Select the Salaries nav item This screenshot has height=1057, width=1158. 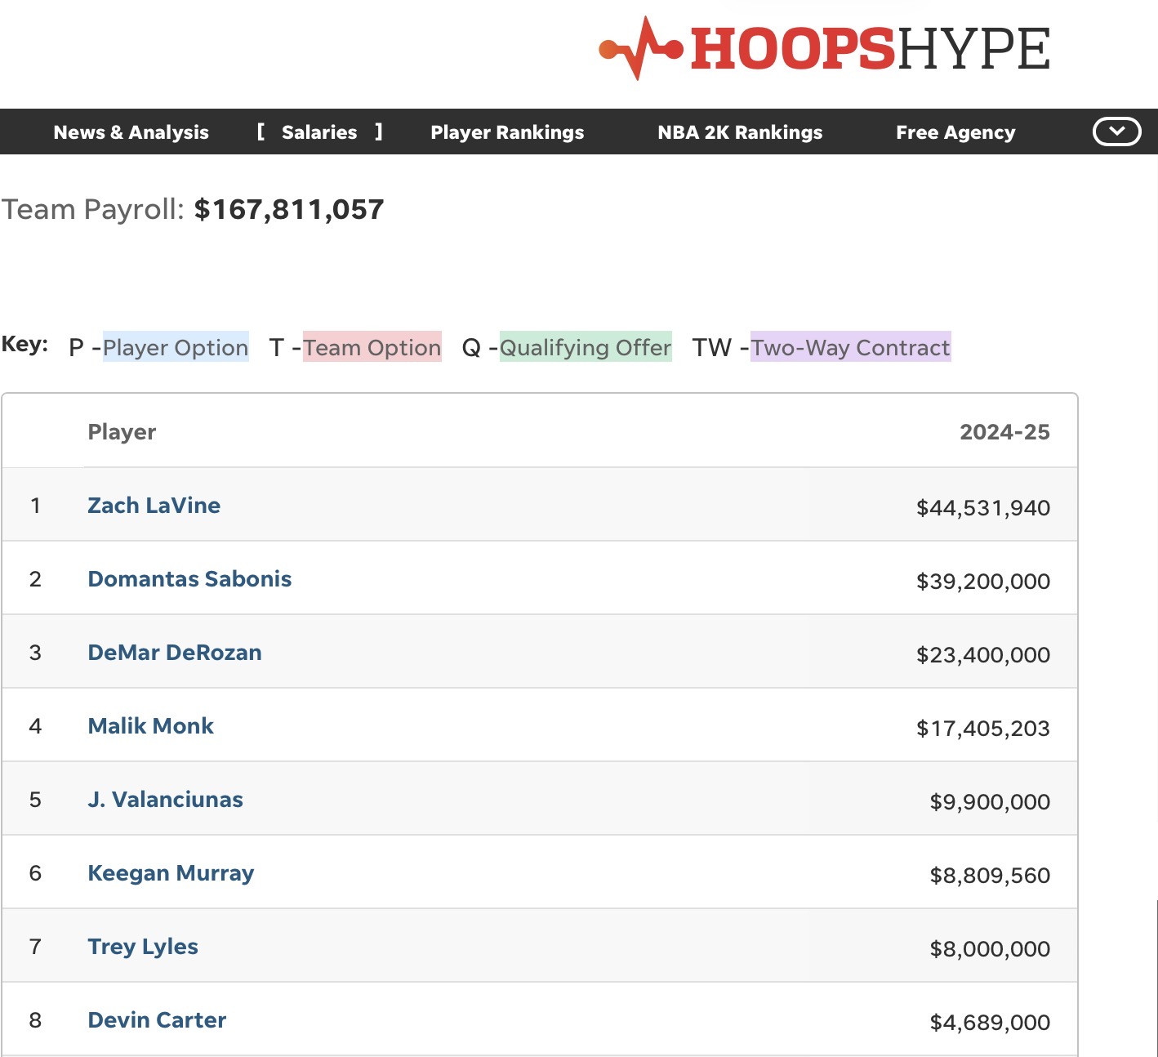(x=319, y=132)
